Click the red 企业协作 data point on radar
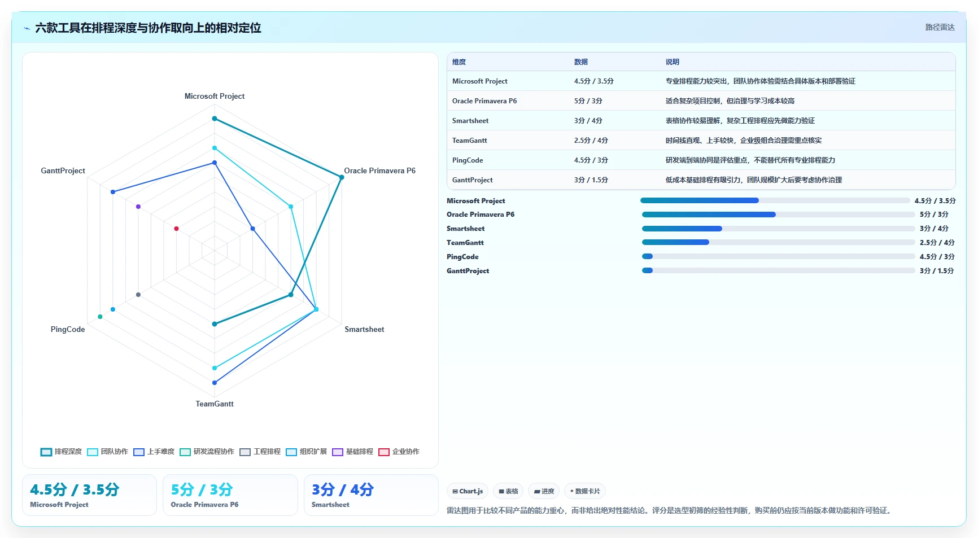This screenshot has height=538, width=978. [x=176, y=229]
